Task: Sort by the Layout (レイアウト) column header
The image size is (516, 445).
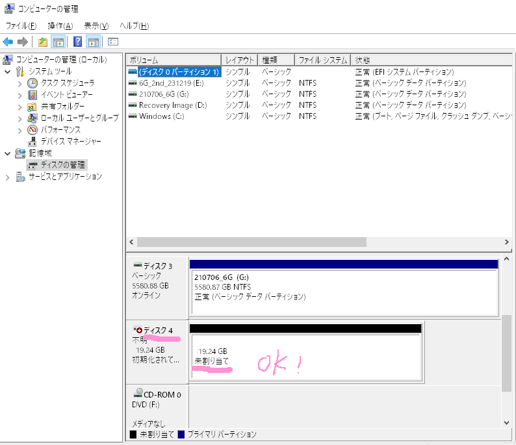Action: tap(239, 60)
